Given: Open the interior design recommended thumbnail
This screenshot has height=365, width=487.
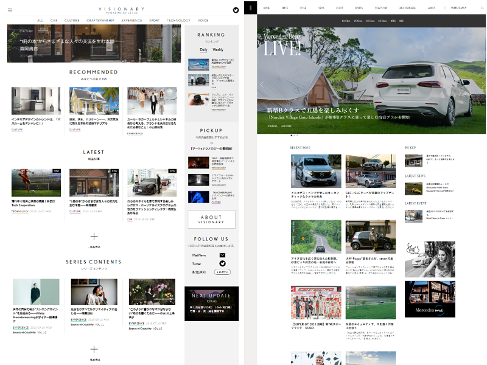Looking at the screenshot, I should coord(36,101).
